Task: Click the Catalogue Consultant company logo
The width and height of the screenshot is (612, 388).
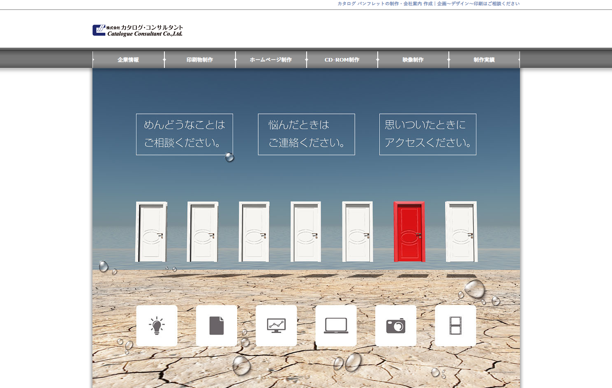Action: (x=138, y=30)
